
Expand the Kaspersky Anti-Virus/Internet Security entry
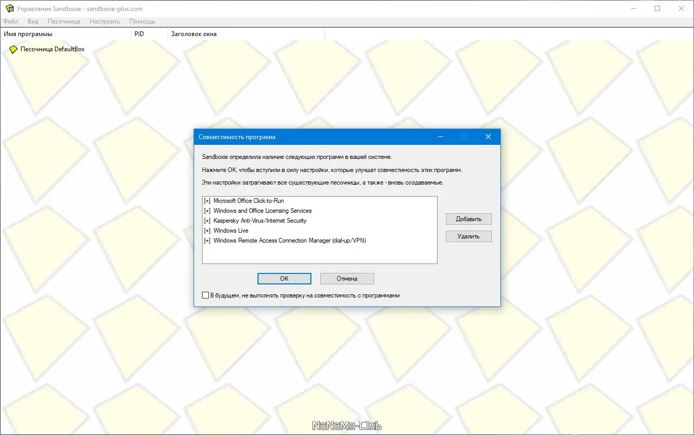pos(207,221)
